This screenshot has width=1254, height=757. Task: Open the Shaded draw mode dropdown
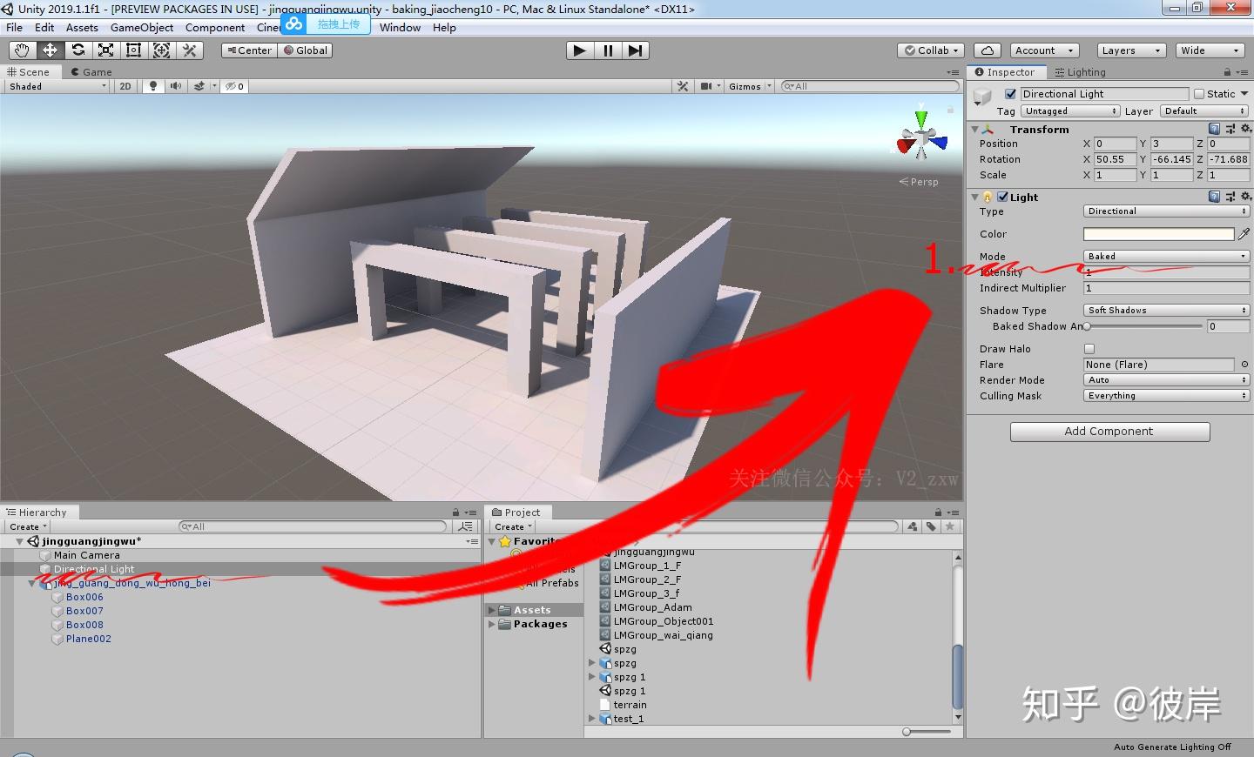[x=57, y=86]
